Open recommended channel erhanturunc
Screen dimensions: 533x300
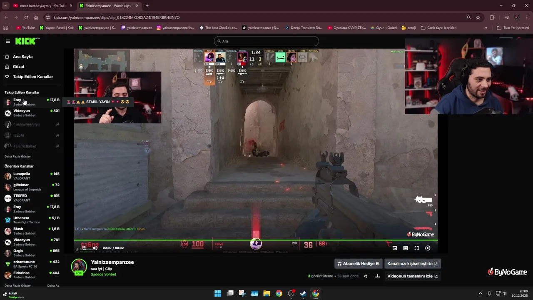pos(32,264)
